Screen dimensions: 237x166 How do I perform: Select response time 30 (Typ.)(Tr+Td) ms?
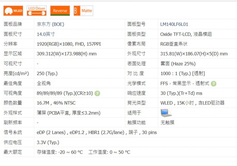[181, 93]
